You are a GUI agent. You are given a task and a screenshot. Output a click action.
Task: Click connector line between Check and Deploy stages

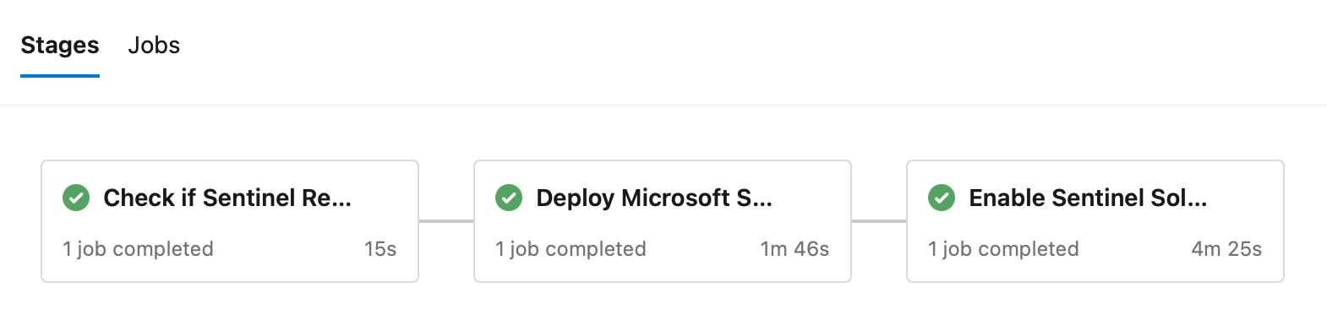click(x=446, y=221)
